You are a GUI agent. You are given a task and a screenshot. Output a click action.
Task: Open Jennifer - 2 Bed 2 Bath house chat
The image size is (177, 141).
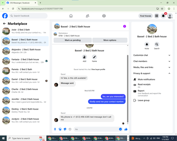(25, 100)
